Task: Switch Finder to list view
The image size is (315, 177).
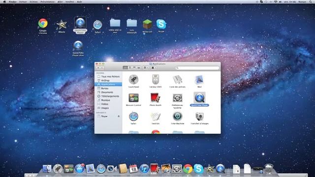Action: [130, 68]
